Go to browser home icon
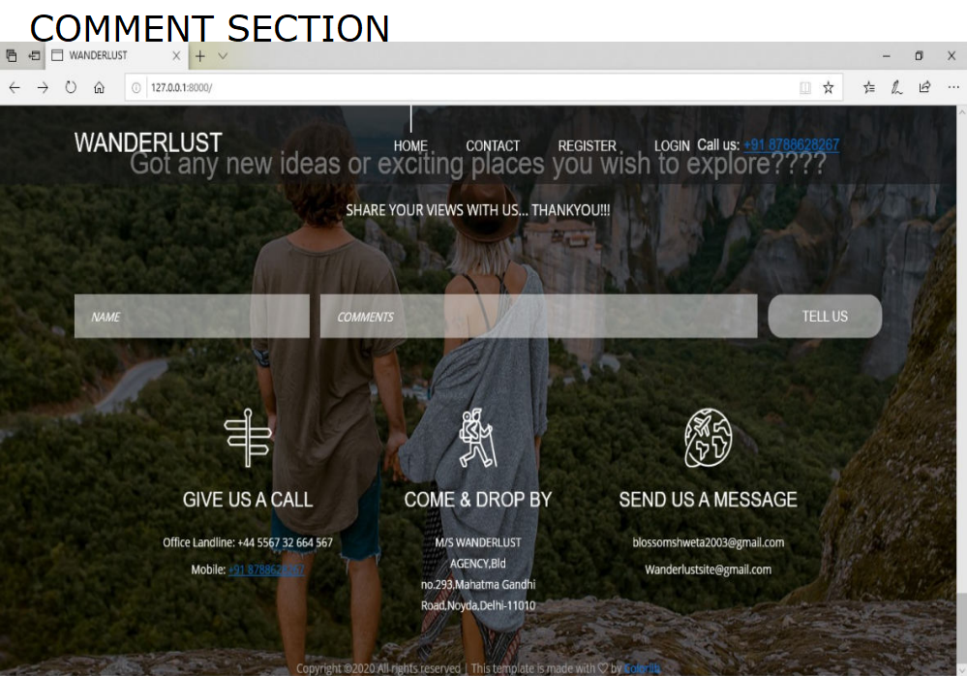 [x=99, y=87]
